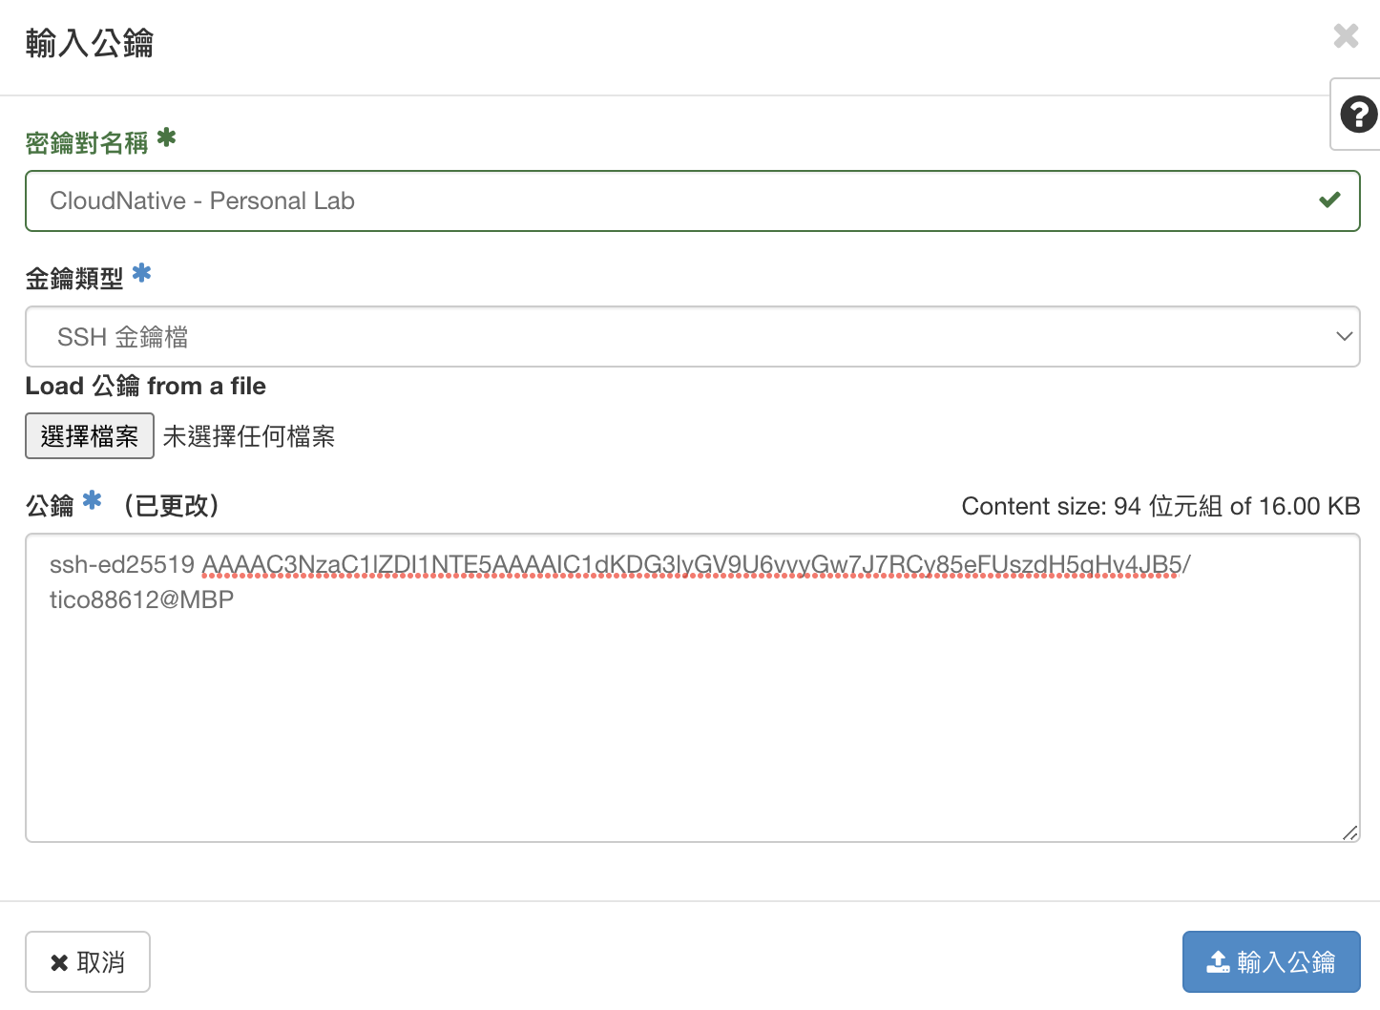Click the X icon on the 取消 button
This screenshot has width=1380, height=1010.
59,962
